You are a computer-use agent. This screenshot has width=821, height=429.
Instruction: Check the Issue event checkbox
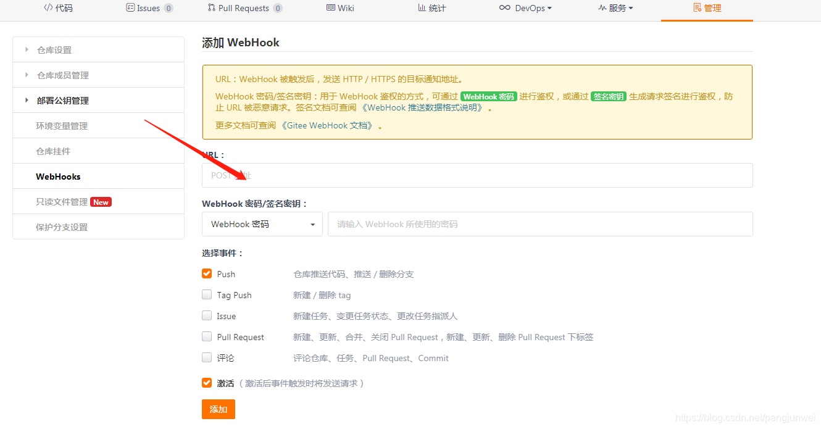[x=207, y=315]
